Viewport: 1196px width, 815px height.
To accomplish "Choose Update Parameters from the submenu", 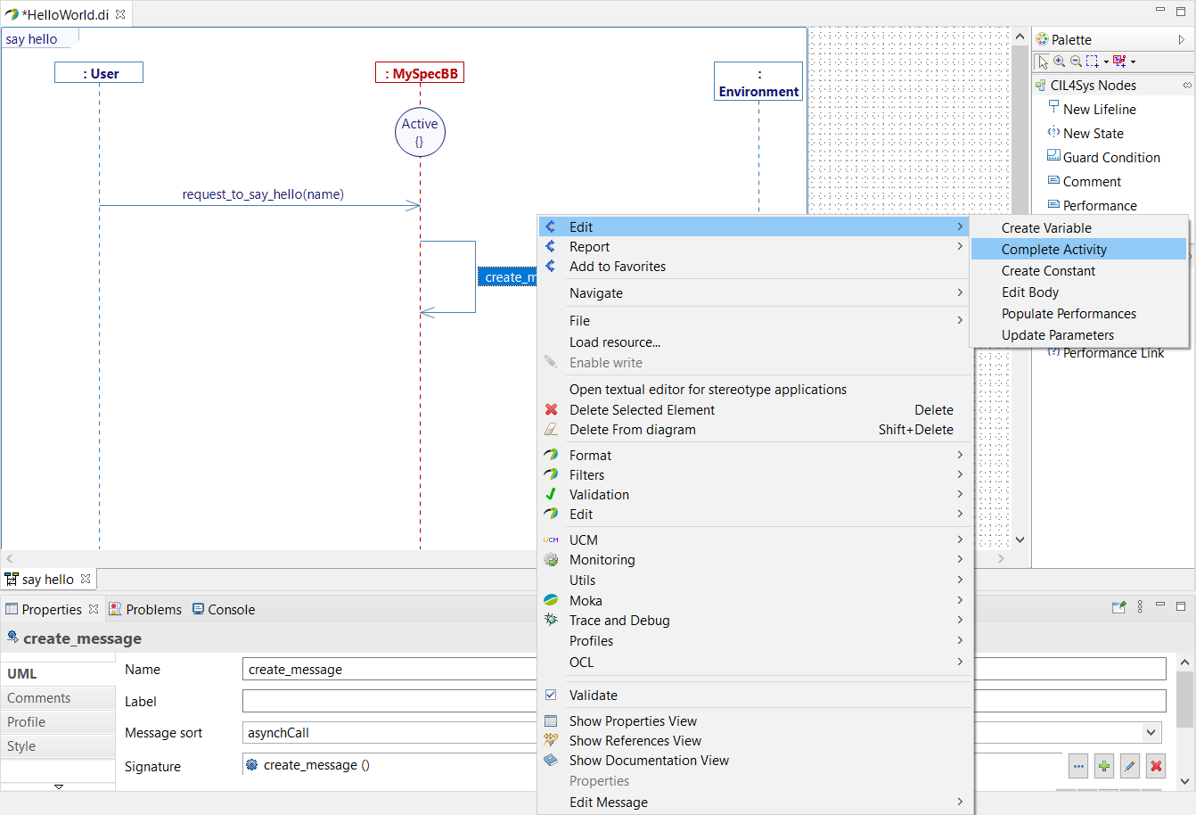I will [1078, 335].
